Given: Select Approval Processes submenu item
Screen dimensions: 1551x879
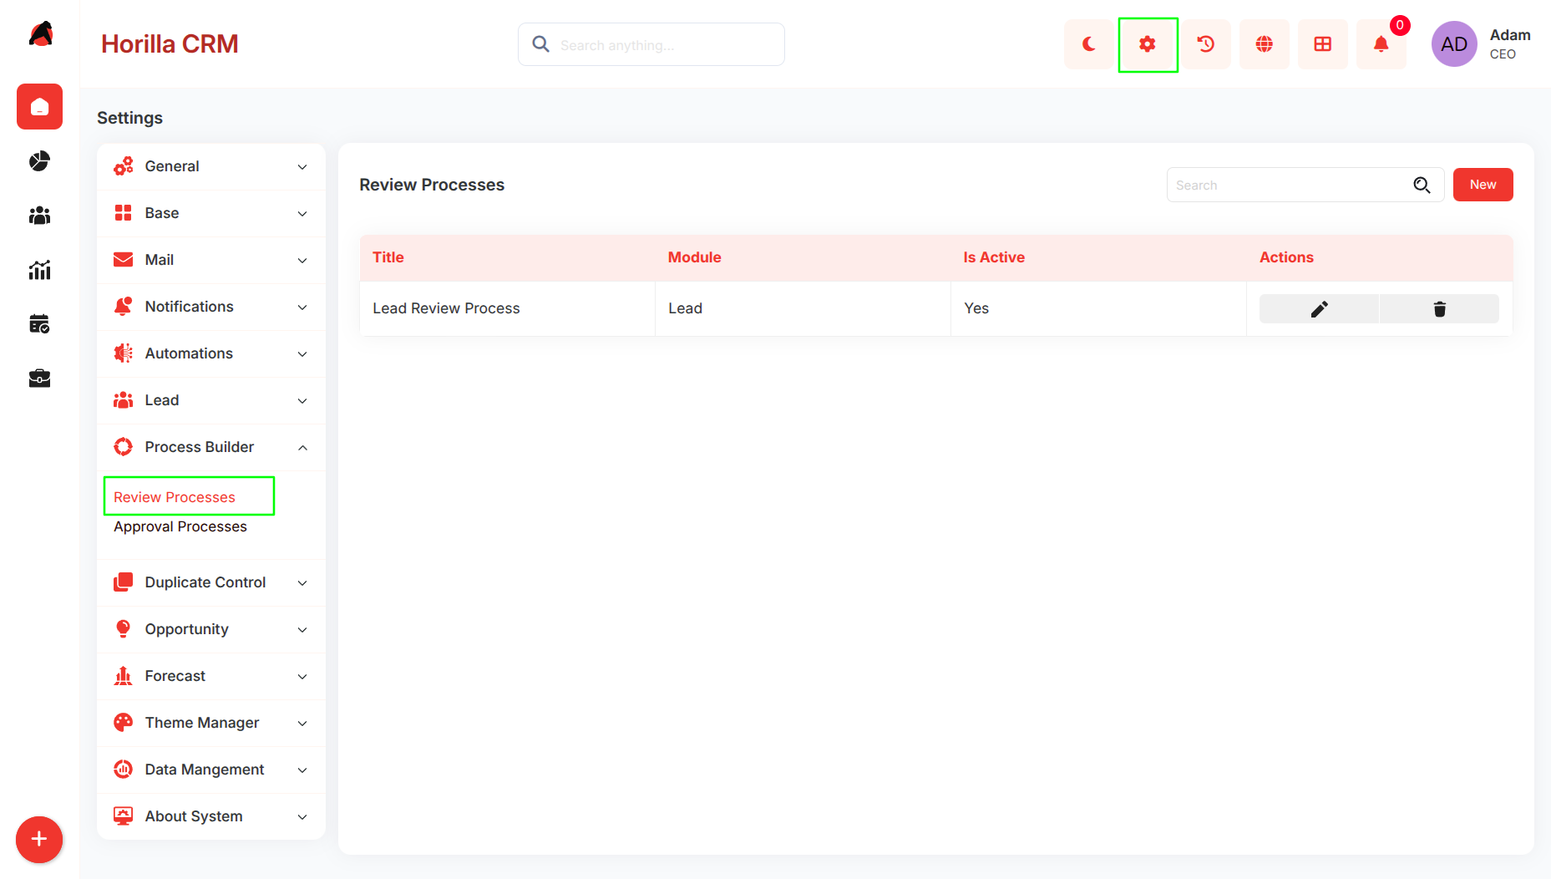Looking at the screenshot, I should click(180, 526).
